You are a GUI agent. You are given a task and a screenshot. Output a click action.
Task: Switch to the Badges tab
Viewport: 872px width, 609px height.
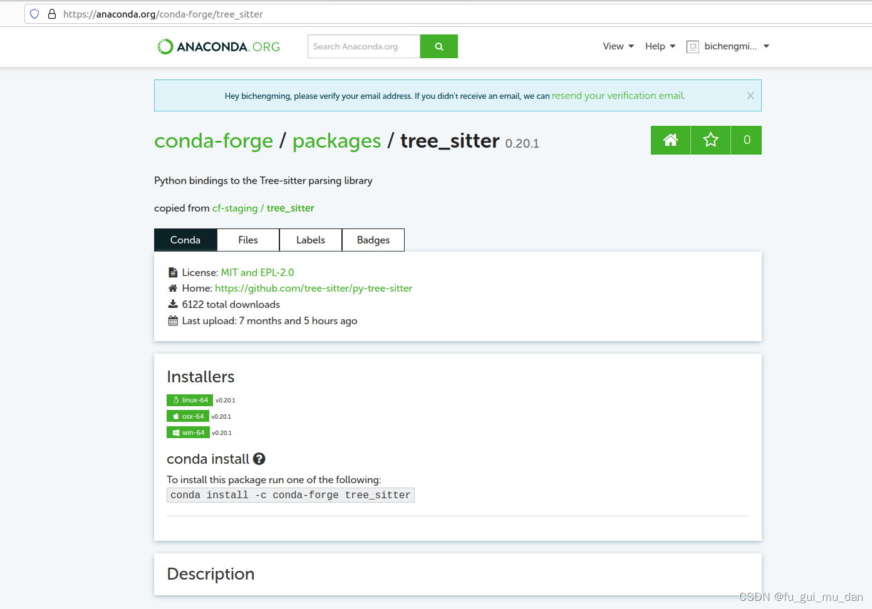tap(373, 240)
